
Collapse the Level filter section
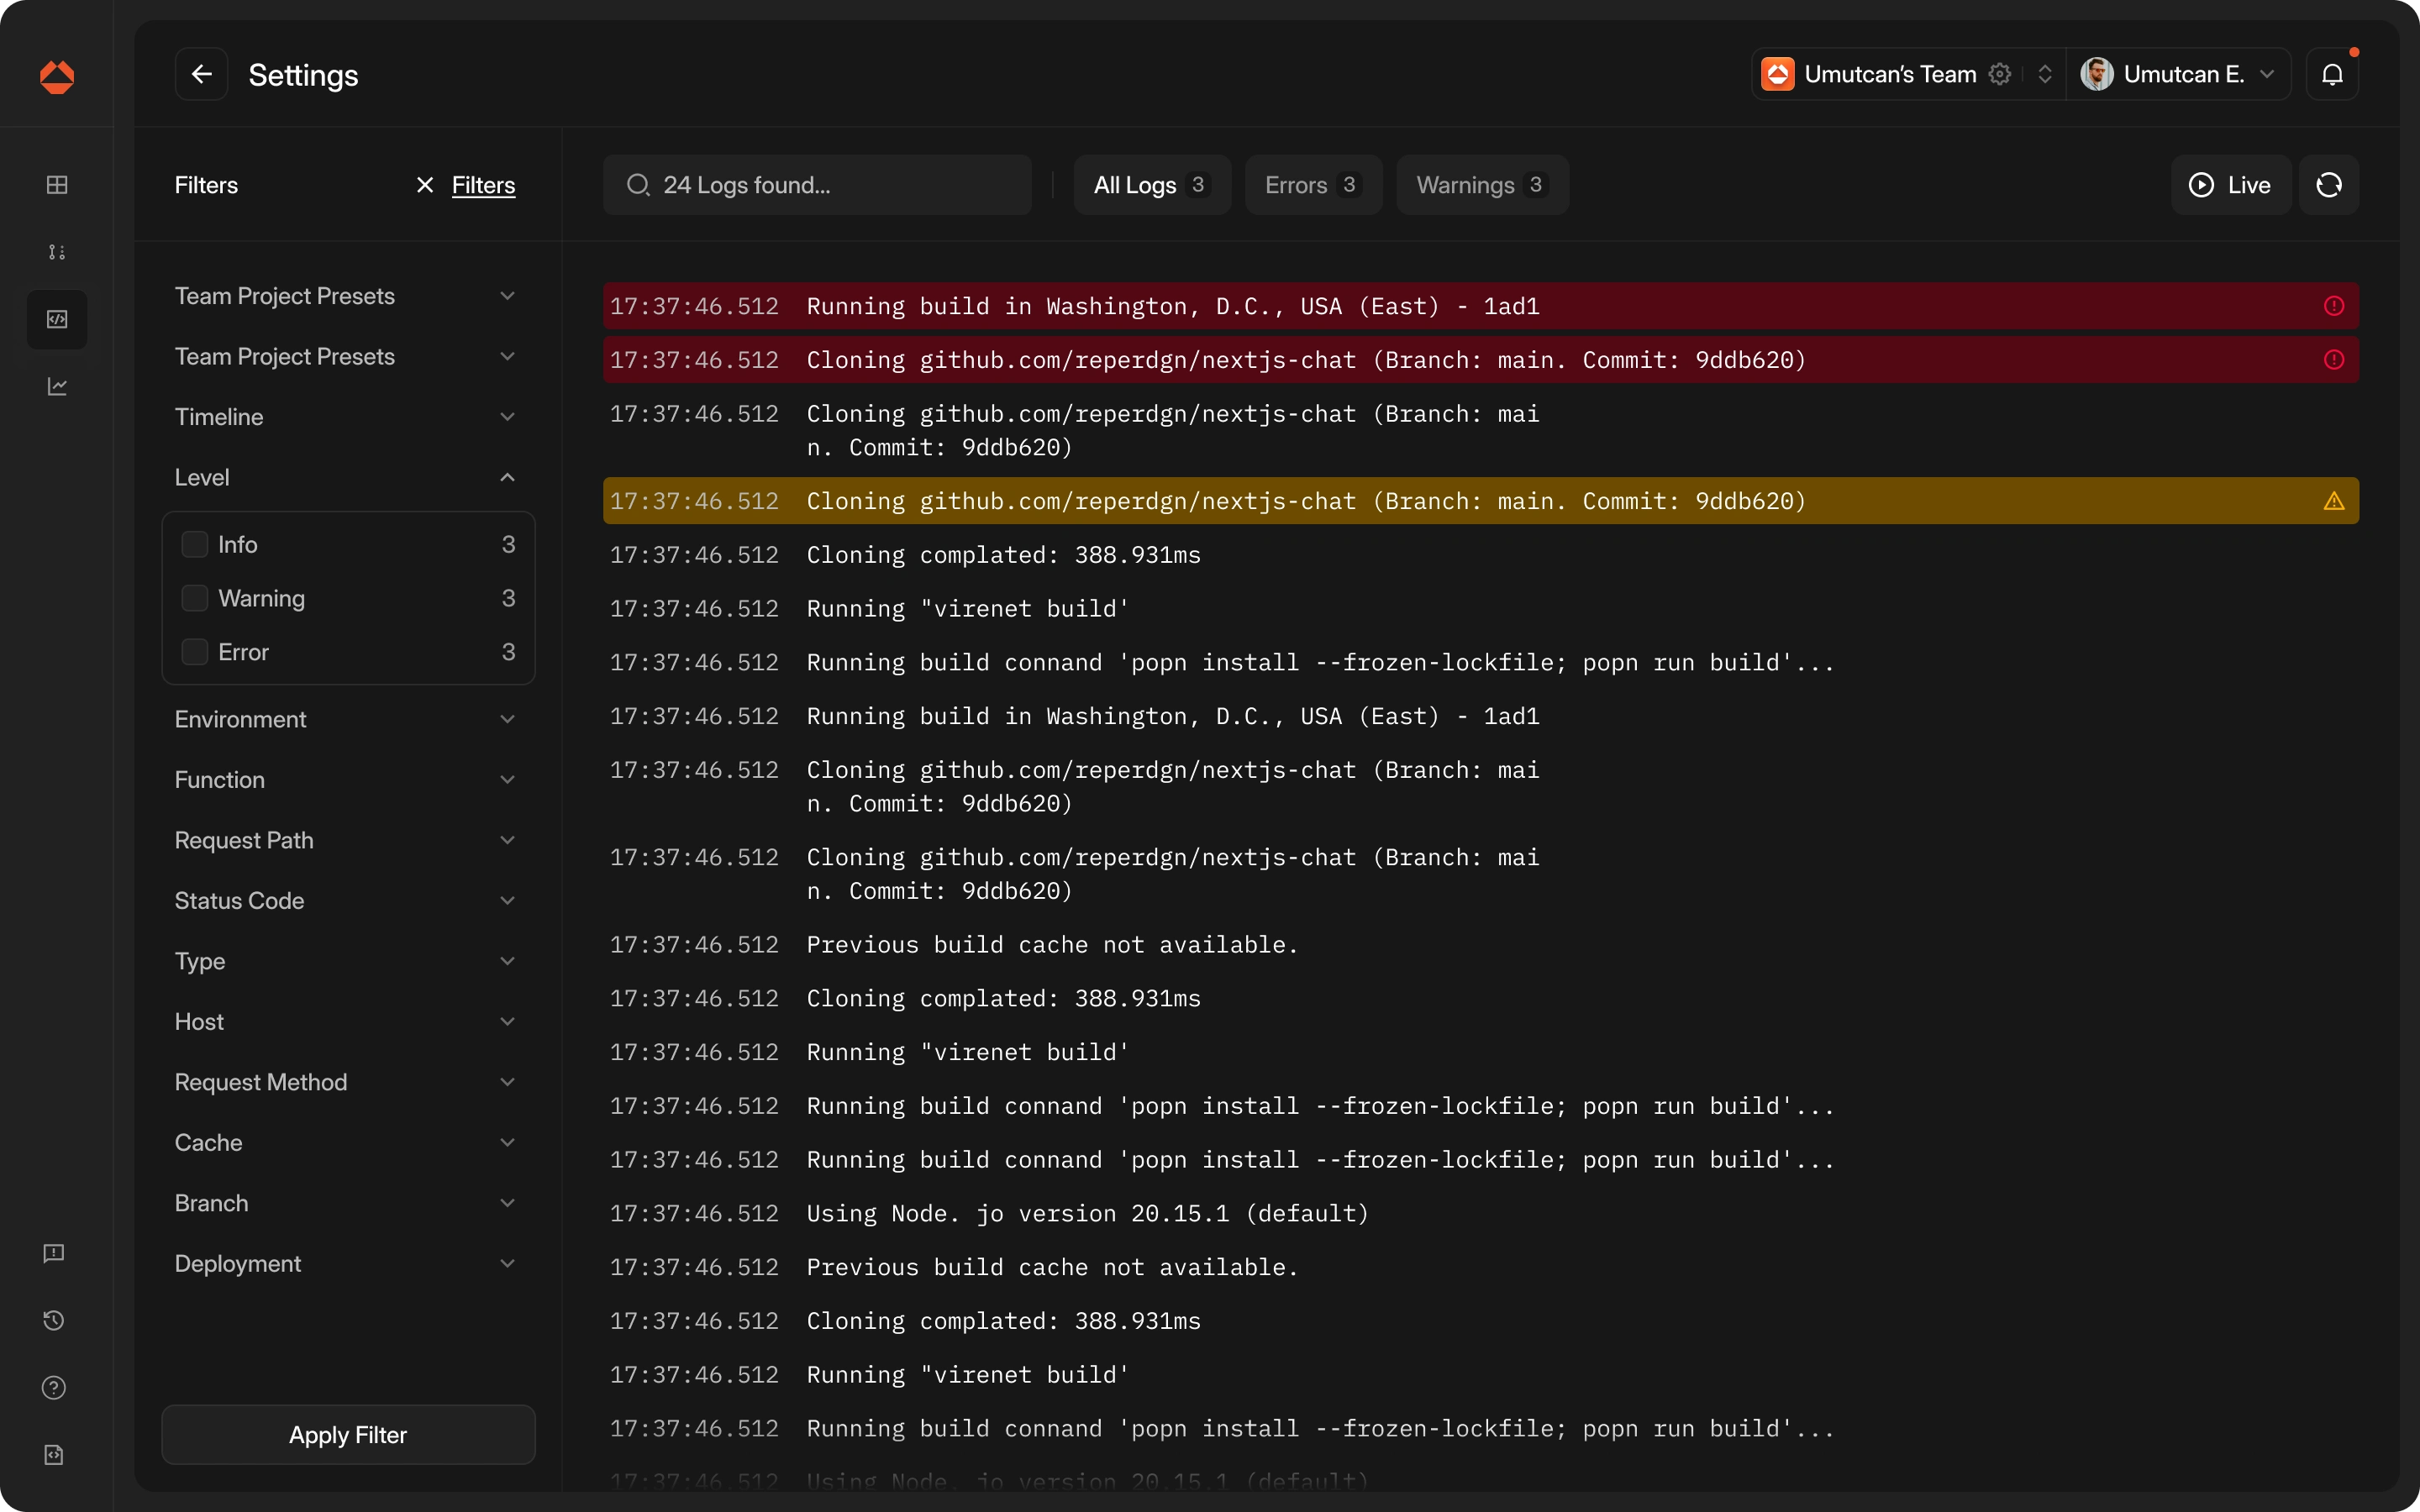click(507, 477)
